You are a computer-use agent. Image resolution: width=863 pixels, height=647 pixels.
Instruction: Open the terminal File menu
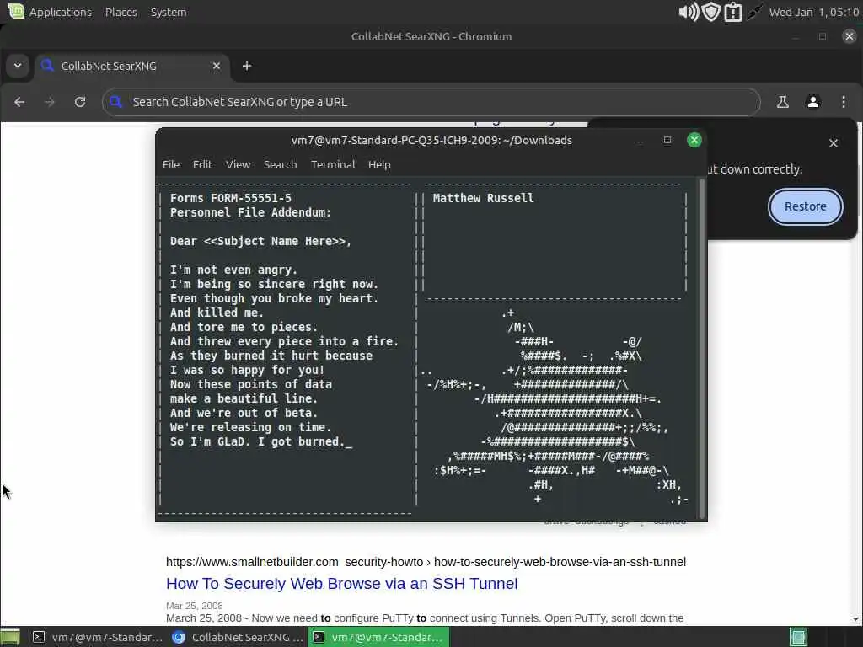[170, 164]
